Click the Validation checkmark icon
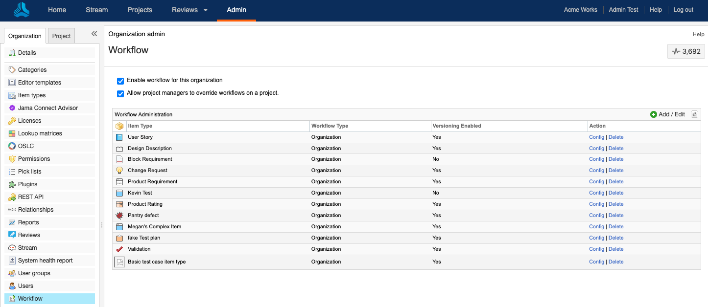708x307 pixels. [x=119, y=249]
